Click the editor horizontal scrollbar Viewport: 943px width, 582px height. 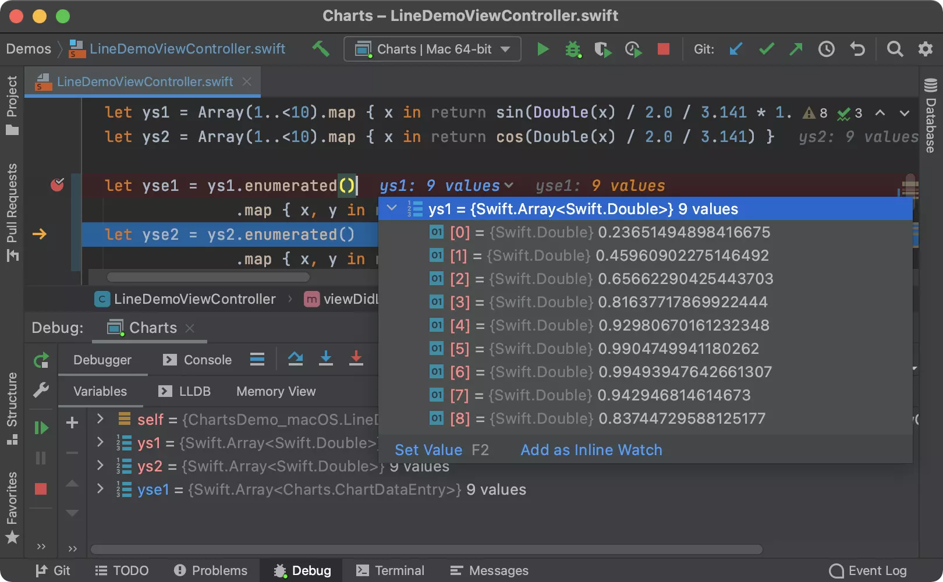click(x=207, y=277)
